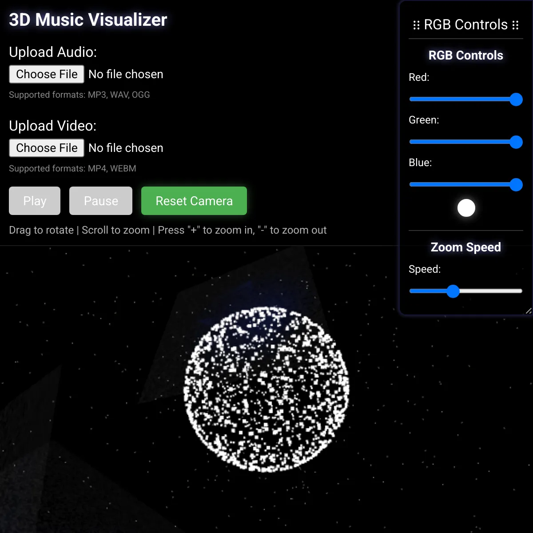Click the particle sphere in the 3D view
The width and height of the screenshot is (533, 533).
266,389
